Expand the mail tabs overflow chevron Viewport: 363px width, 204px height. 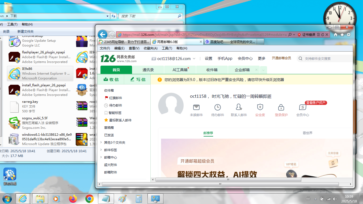click(263, 70)
